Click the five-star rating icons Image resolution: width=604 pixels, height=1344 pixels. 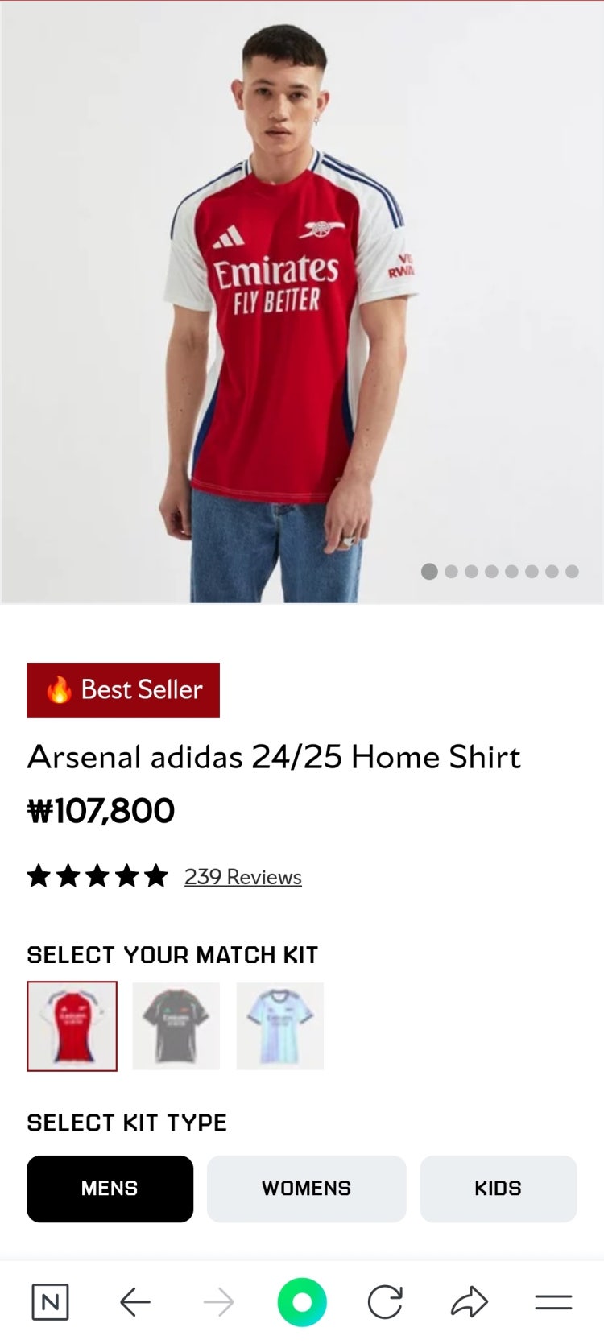(x=97, y=876)
